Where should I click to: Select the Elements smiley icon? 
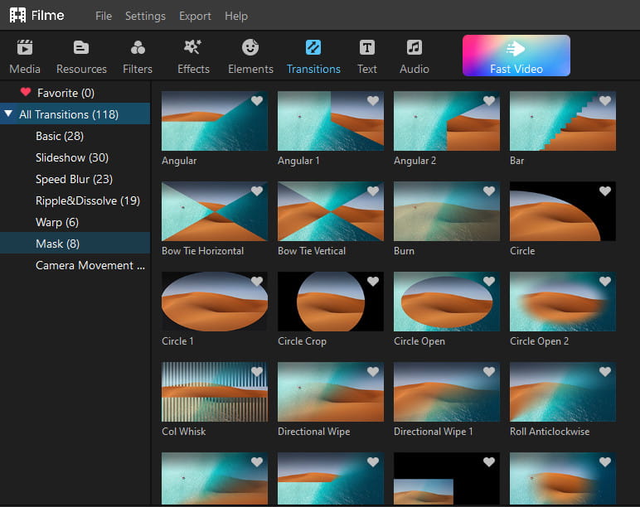[x=250, y=48]
